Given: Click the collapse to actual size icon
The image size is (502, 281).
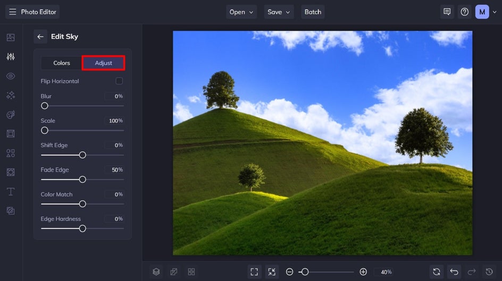Looking at the screenshot, I should [272, 272].
